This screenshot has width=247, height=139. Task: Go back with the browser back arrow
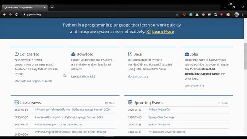[4, 15]
